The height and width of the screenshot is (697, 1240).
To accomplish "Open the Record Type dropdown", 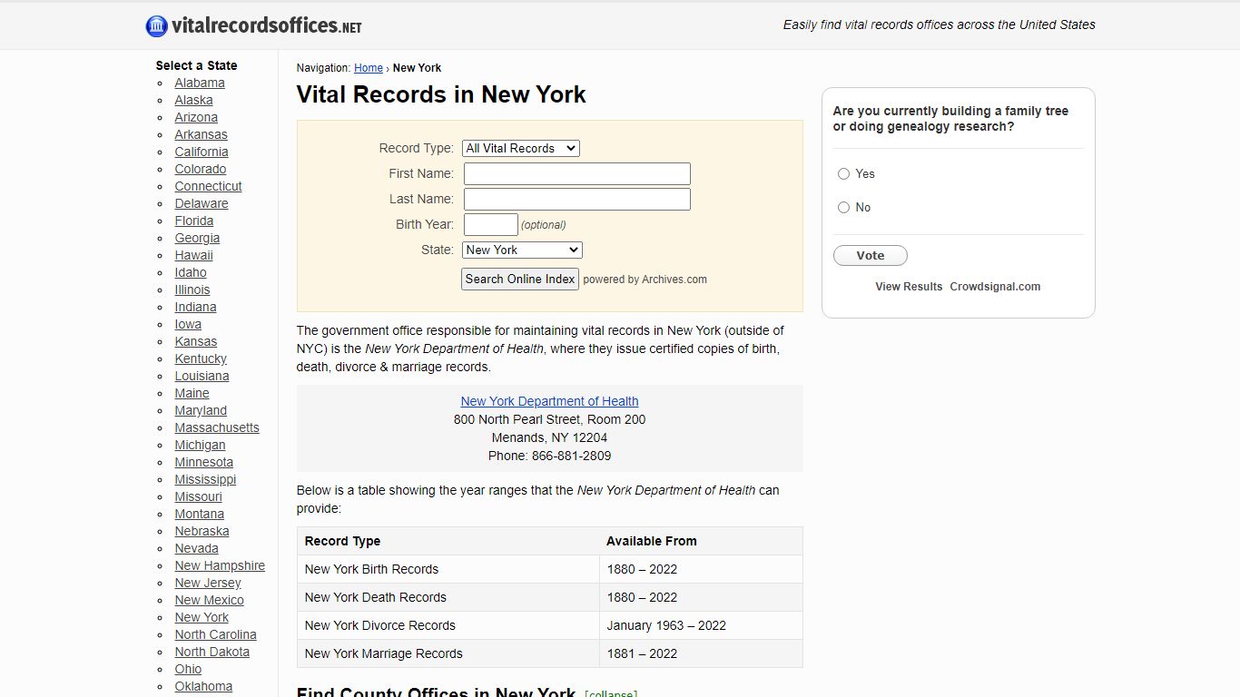I will (x=521, y=148).
